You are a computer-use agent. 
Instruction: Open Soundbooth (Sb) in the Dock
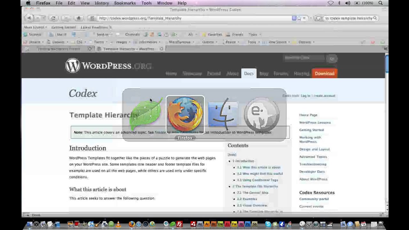(254, 224)
